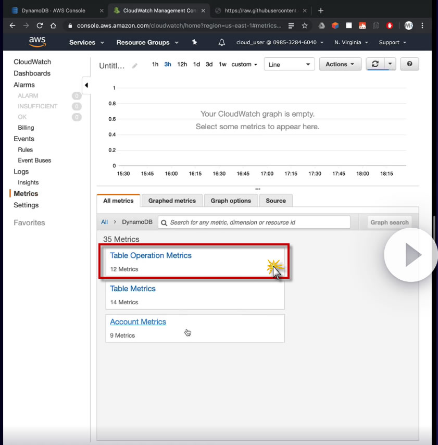This screenshot has height=445, width=438.
Task: Open a new browser tab with plus
Action: click(321, 11)
